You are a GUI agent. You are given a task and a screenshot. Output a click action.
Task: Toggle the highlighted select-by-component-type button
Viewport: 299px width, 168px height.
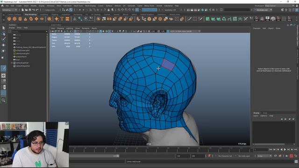[x=71, y=10]
